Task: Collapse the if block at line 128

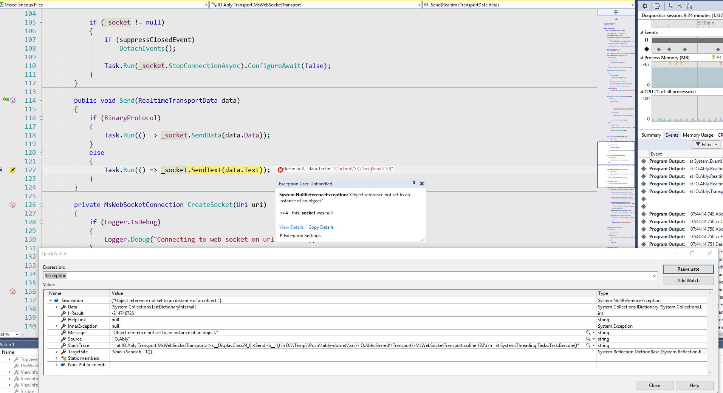Action: pos(42,222)
